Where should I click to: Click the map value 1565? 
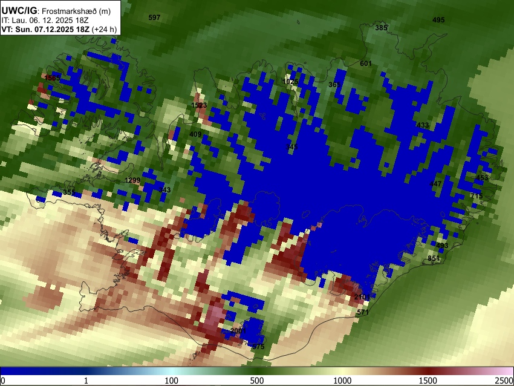point(53,78)
